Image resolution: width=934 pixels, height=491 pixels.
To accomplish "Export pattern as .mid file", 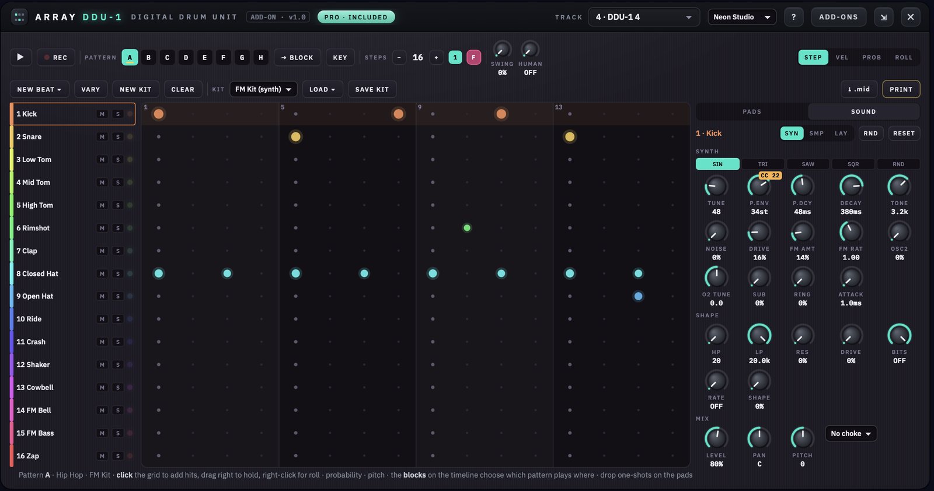I will point(859,89).
